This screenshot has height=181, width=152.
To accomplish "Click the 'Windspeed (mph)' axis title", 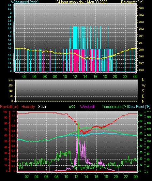I will pos(25,2).
